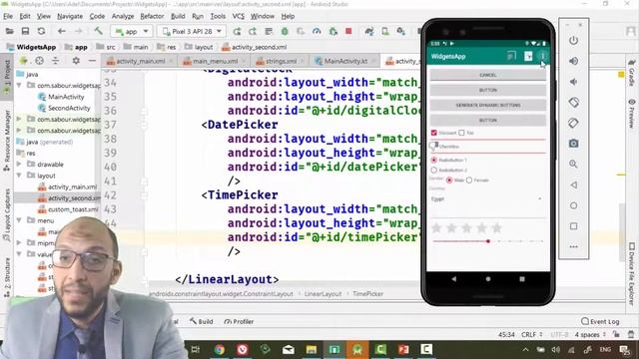This screenshot has width=639, height=359.
Task: Collapse package containing MainActivity
Action: pos(19,85)
